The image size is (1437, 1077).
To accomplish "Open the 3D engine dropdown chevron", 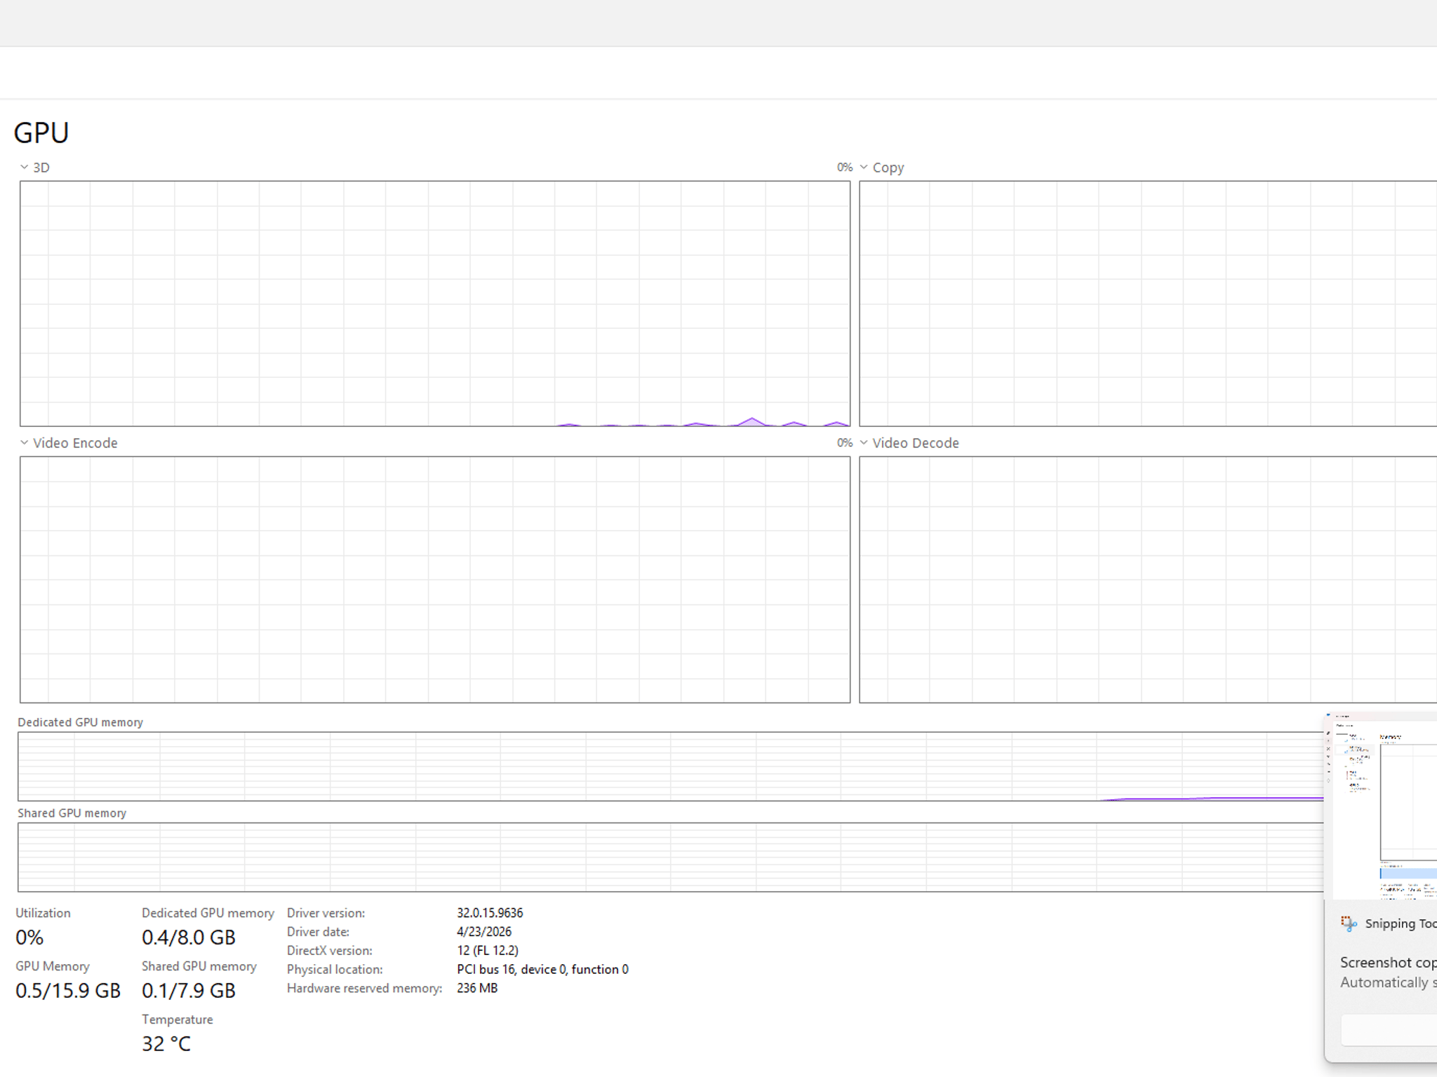I will pyautogui.click(x=24, y=167).
